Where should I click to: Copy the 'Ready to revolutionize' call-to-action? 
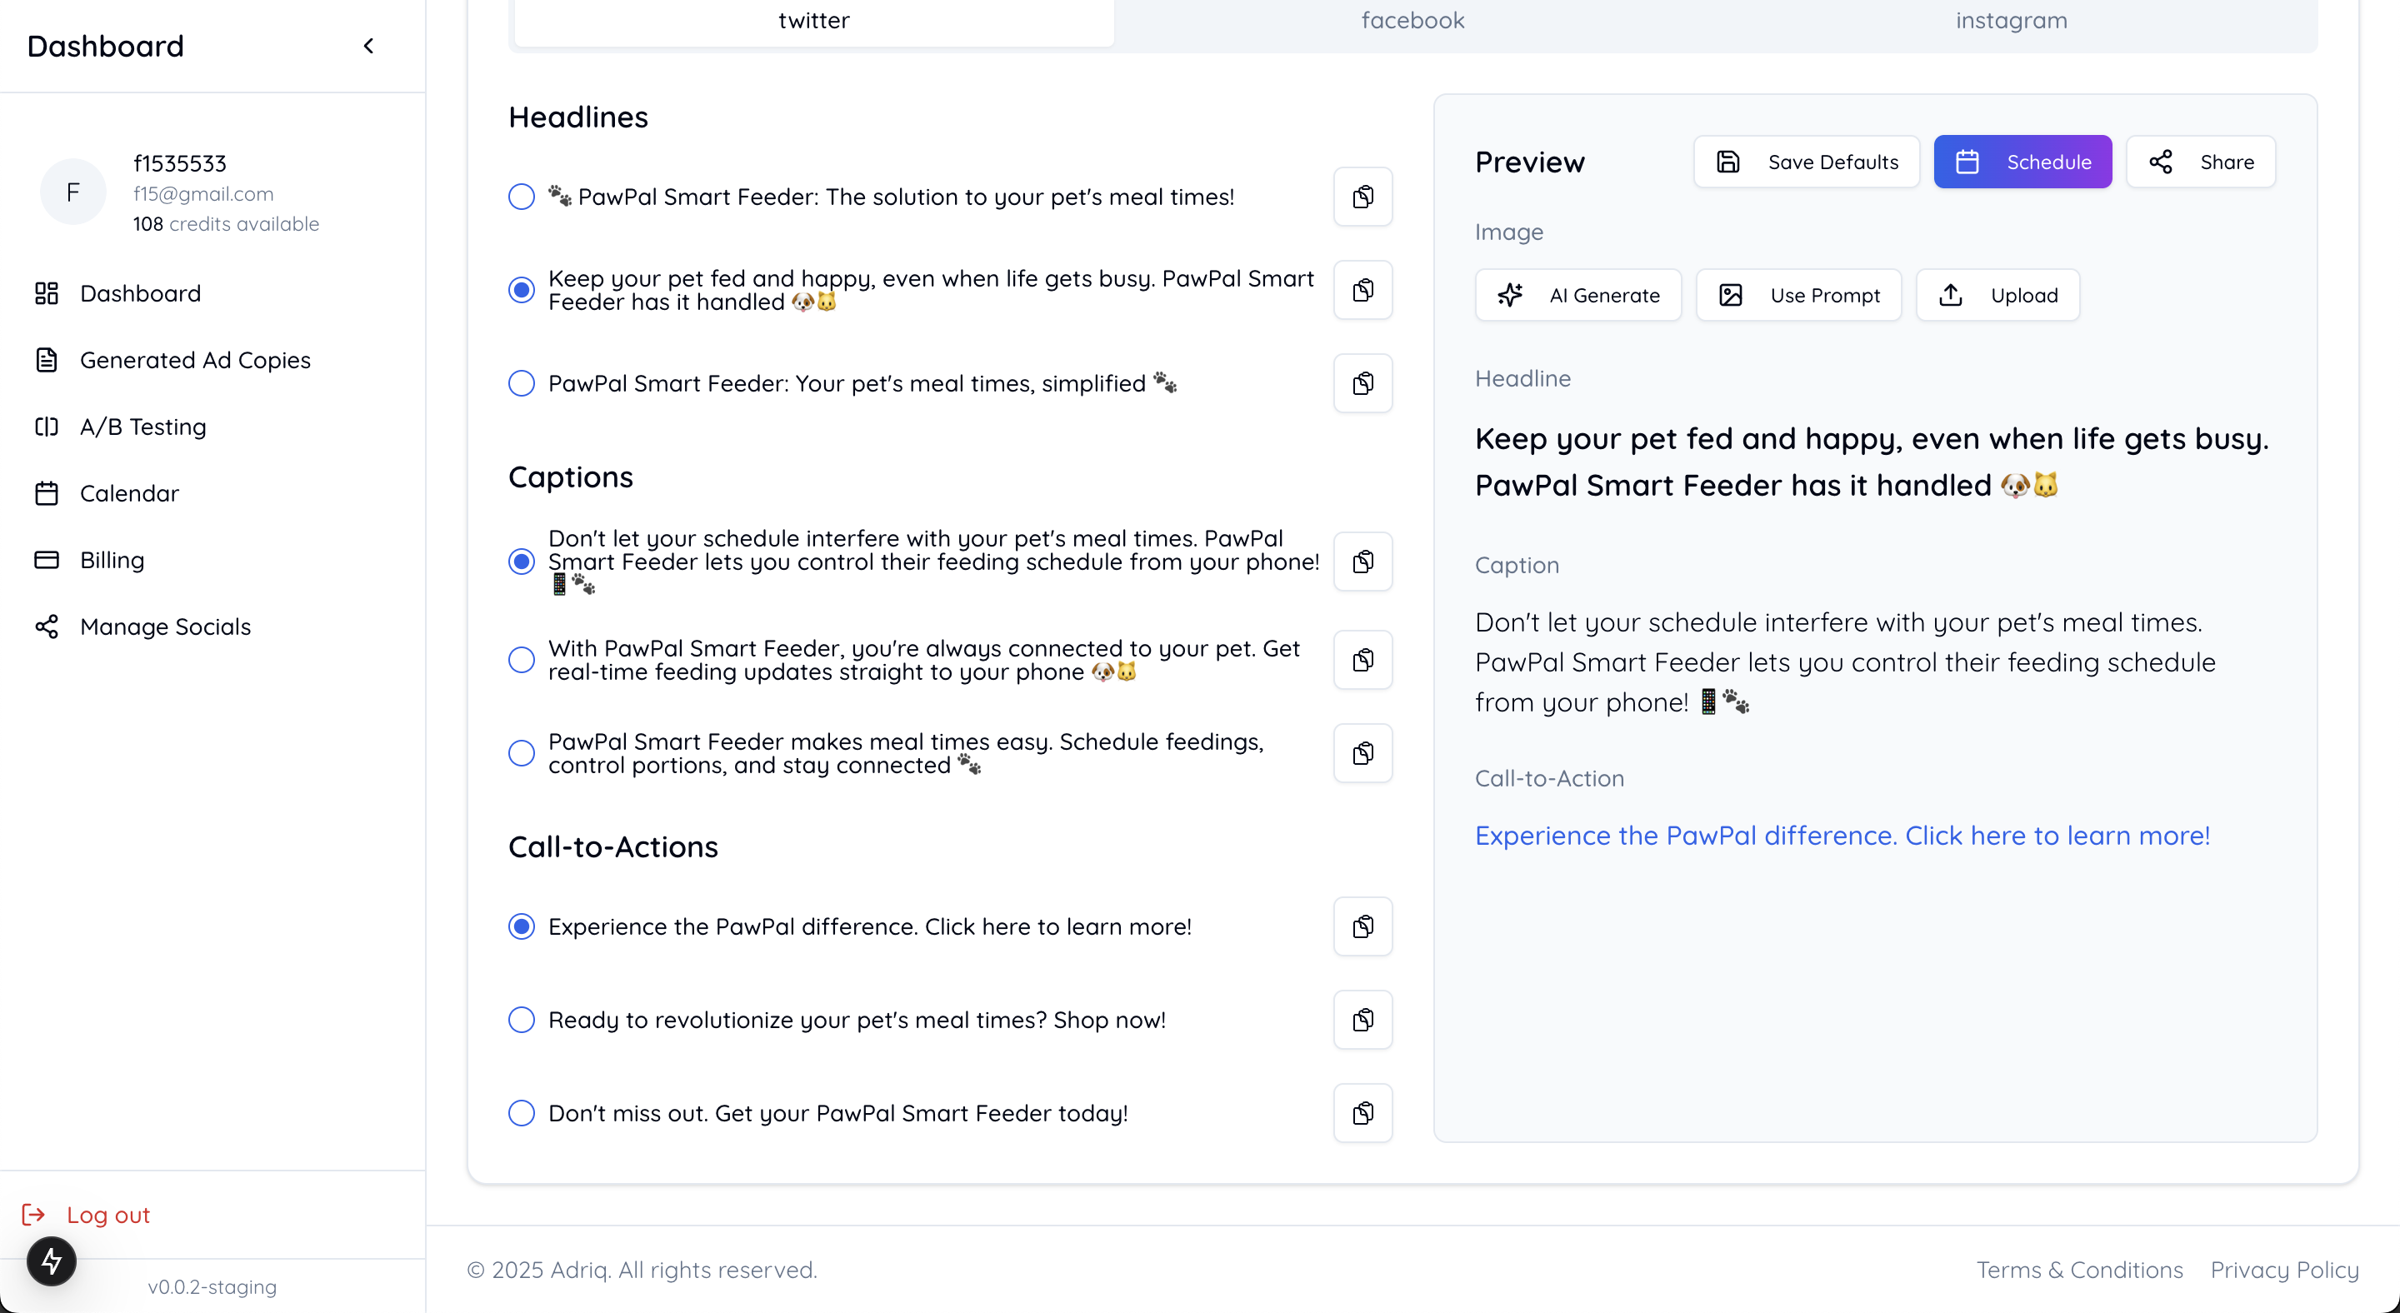coord(1362,1020)
